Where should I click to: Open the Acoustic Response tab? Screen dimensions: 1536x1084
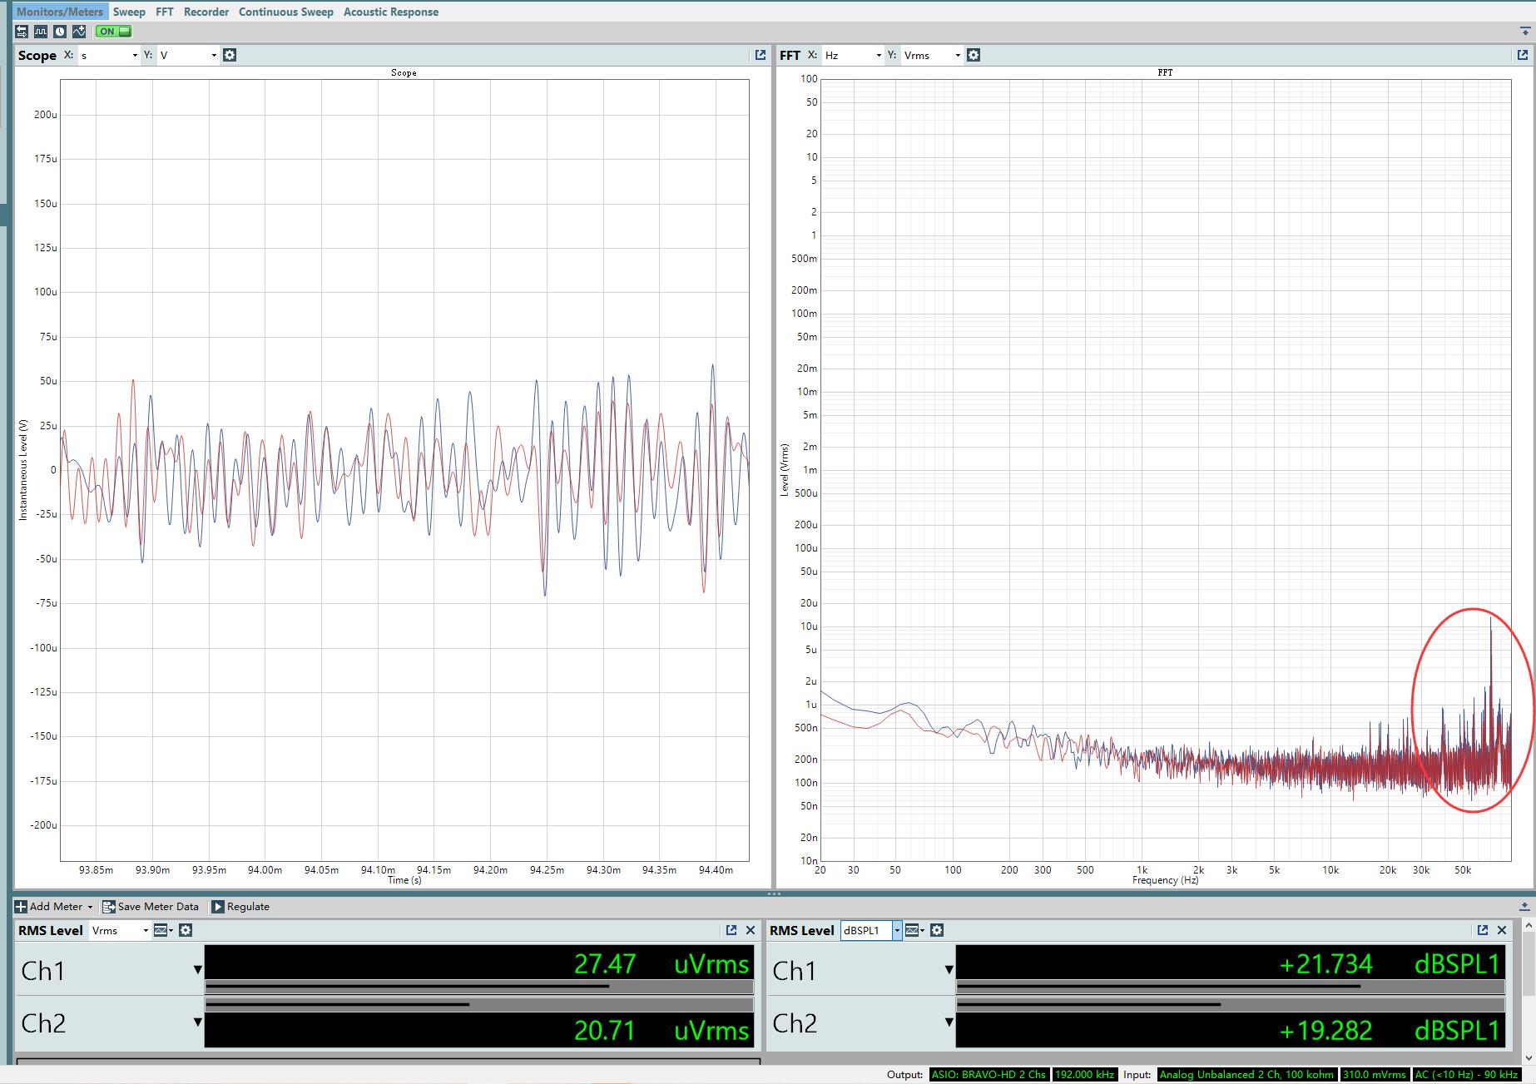tap(391, 12)
